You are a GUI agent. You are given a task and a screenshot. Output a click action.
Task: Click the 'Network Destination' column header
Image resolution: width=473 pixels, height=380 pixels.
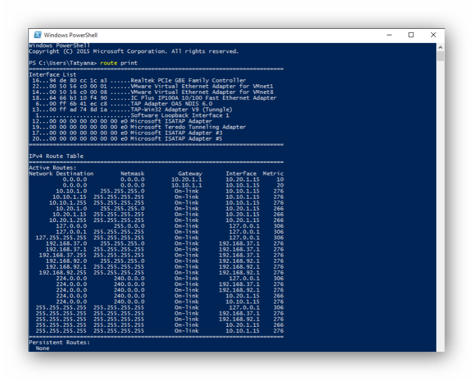click(61, 174)
